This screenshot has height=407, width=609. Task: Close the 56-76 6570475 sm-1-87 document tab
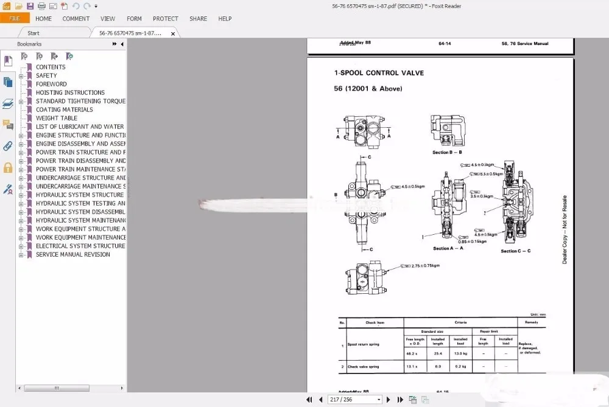click(x=173, y=33)
